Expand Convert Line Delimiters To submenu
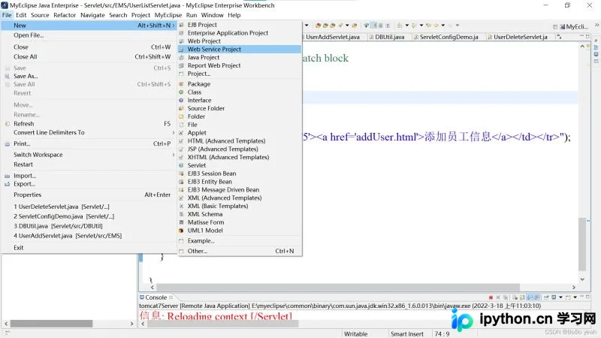Image resolution: width=601 pixels, height=338 pixels. [x=174, y=133]
